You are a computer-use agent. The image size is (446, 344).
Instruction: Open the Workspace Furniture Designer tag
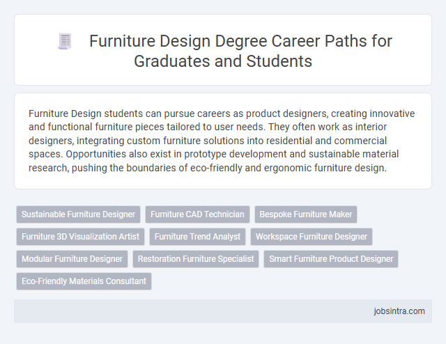pos(312,237)
